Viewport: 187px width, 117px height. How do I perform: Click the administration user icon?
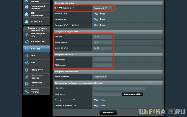(27, 77)
